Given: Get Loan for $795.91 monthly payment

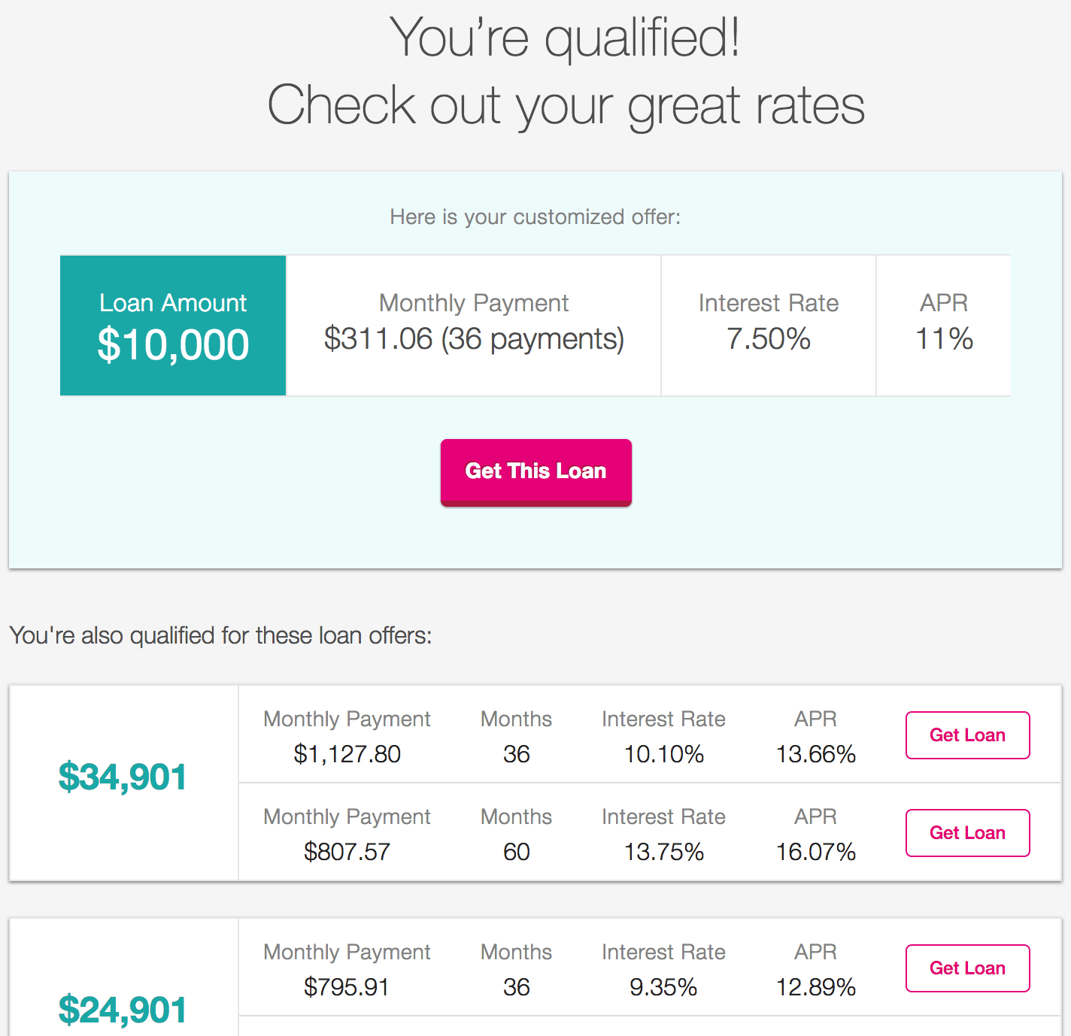Looking at the screenshot, I should click(967, 968).
